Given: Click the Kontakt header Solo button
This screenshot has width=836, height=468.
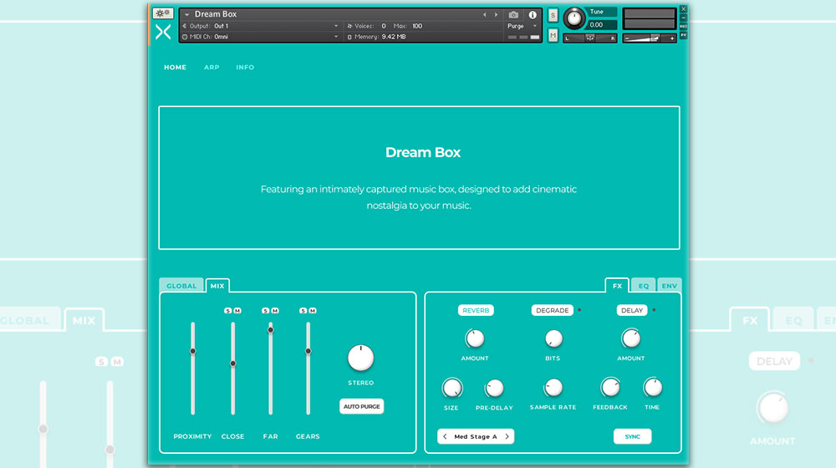Looking at the screenshot, I should [553, 15].
